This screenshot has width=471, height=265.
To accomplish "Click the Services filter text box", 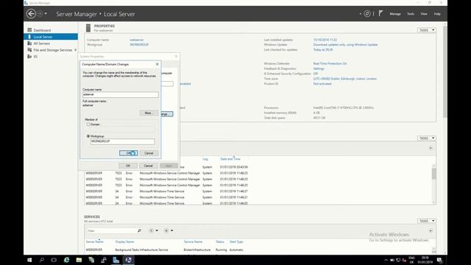I will [x=111, y=230].
